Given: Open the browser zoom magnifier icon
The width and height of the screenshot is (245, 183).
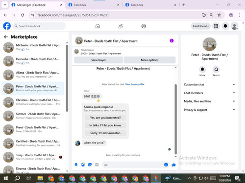Looking at the screenshot, I should coord(211,15).
